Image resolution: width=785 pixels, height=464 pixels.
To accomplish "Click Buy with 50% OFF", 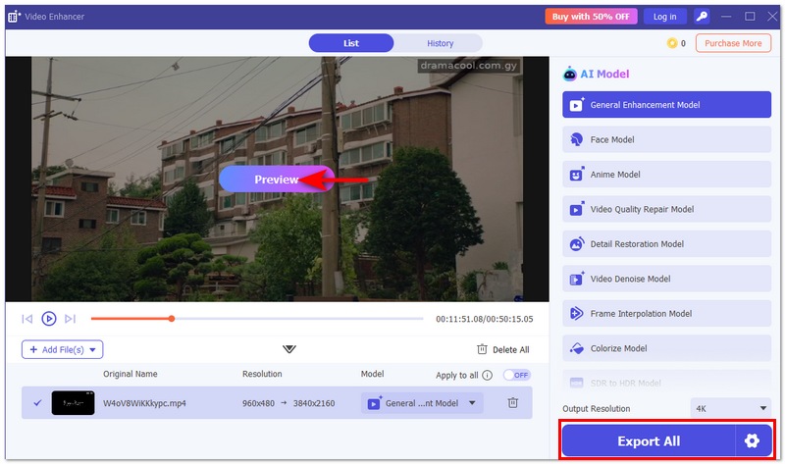I will 591,17.
